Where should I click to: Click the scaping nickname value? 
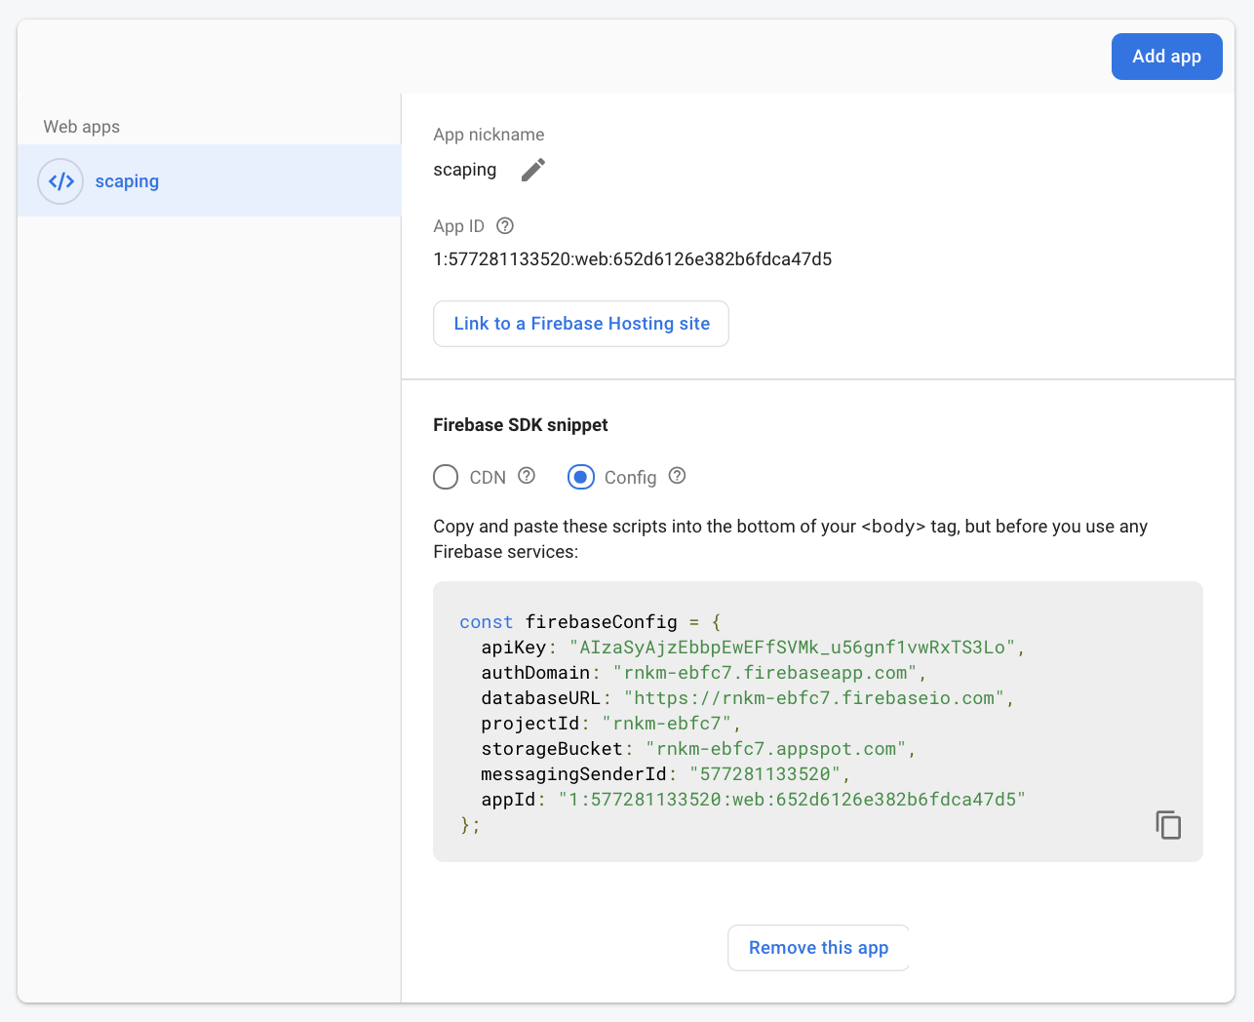(x=465, y=170)
